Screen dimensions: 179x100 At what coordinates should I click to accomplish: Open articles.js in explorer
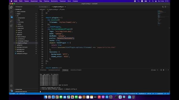pos(20,26)
